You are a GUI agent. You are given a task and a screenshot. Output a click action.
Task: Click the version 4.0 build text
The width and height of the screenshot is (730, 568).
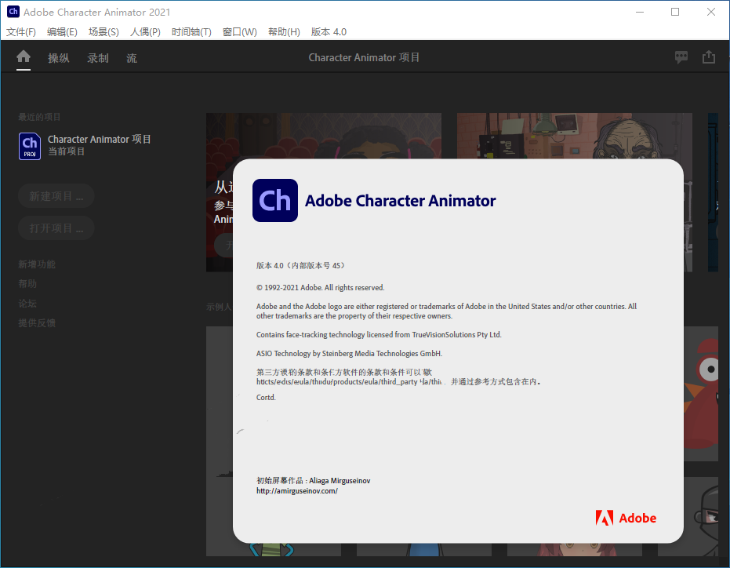click(301, 265)
